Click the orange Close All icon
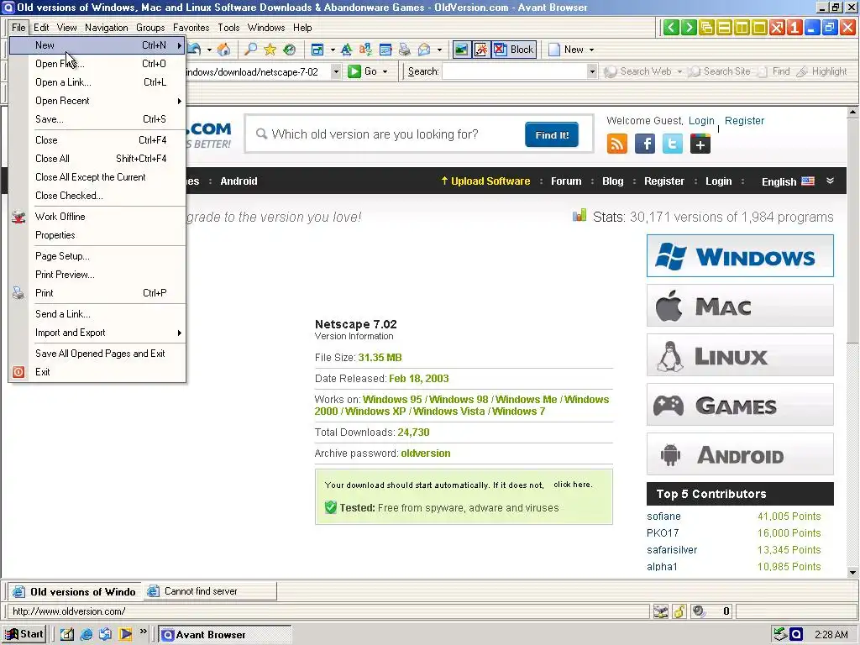Screen dimensions: 860x645 point(777,27)
